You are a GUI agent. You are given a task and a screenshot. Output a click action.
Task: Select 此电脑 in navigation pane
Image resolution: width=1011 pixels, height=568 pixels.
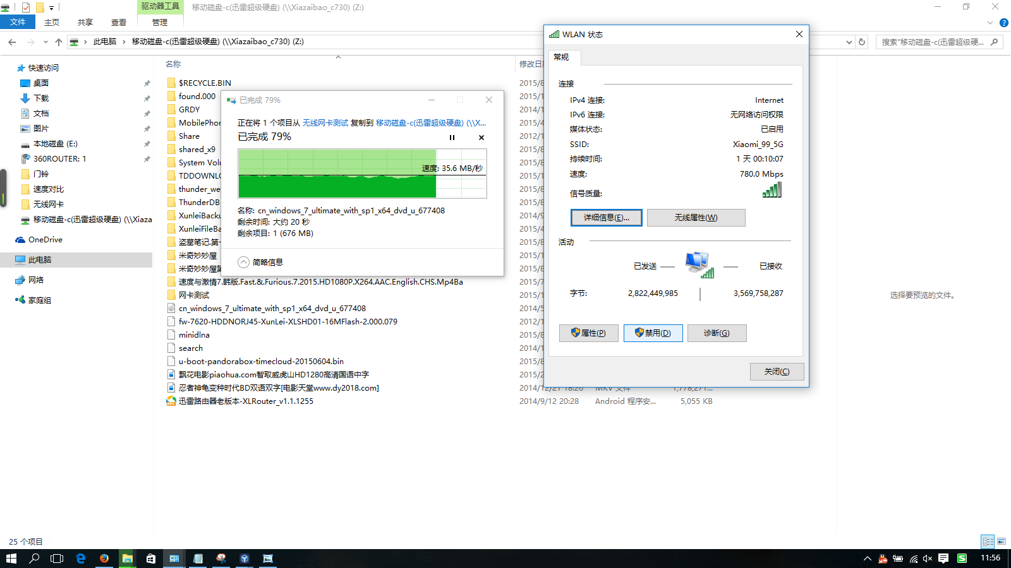coord(40,260)
